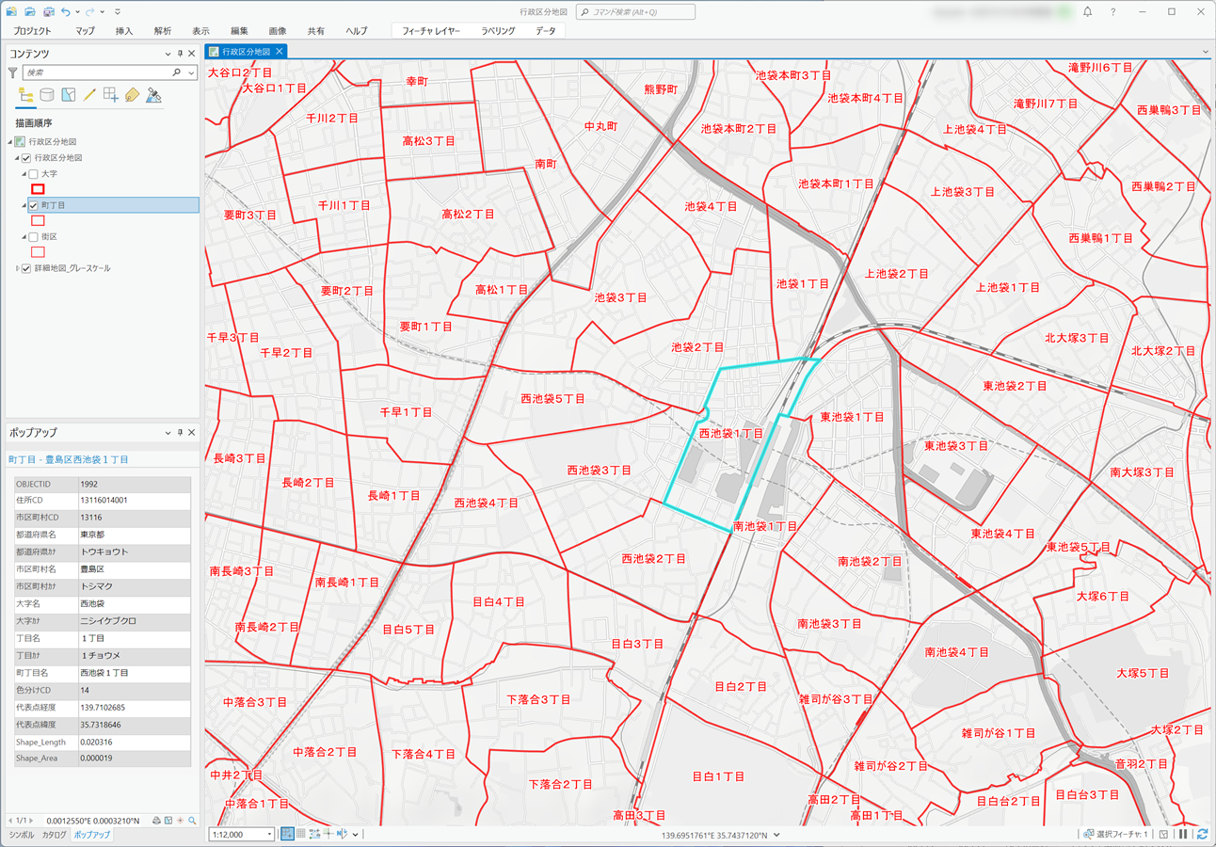
Task: Click the List By Labeling tag icon
Action: (133, 95)
